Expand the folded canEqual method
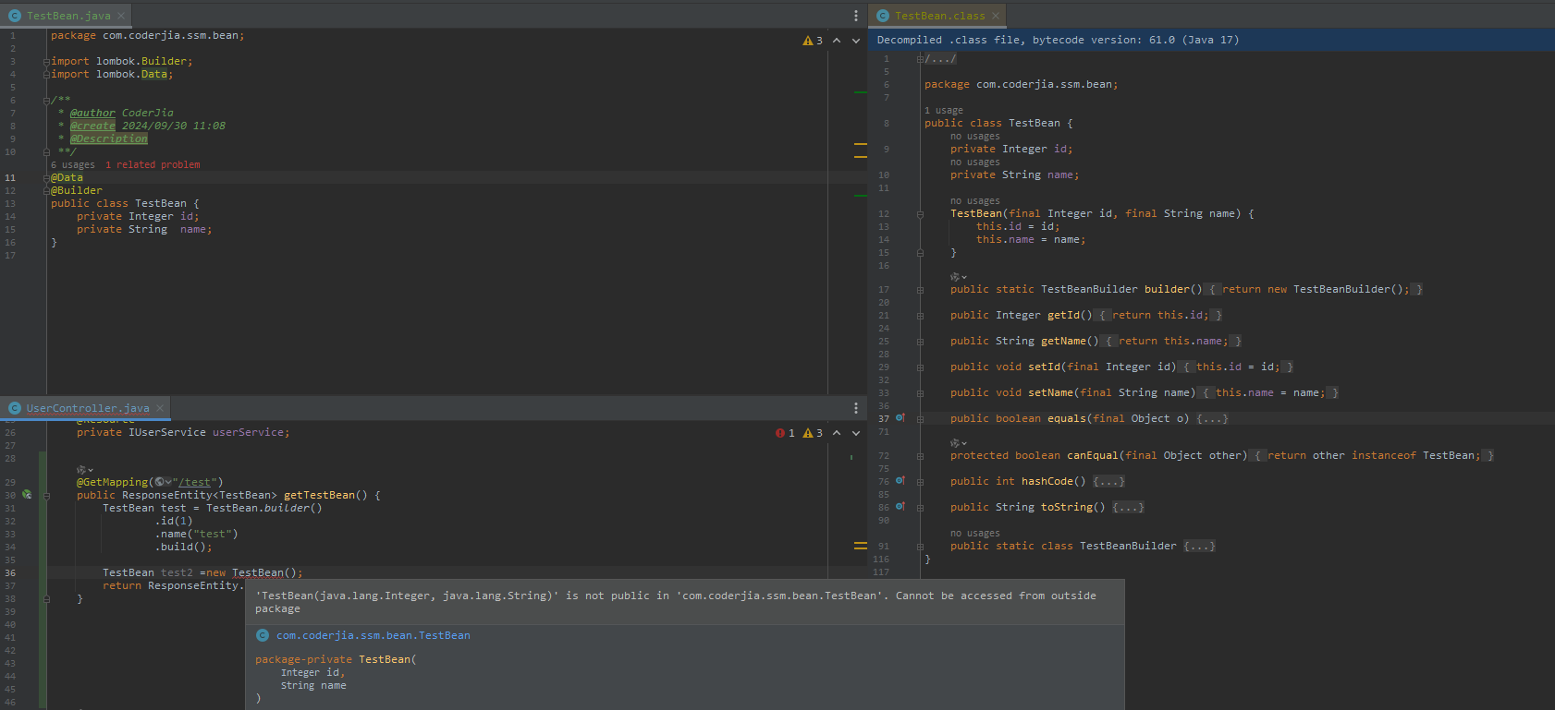Screen dimensions: 1555x710 click(920, 456)
